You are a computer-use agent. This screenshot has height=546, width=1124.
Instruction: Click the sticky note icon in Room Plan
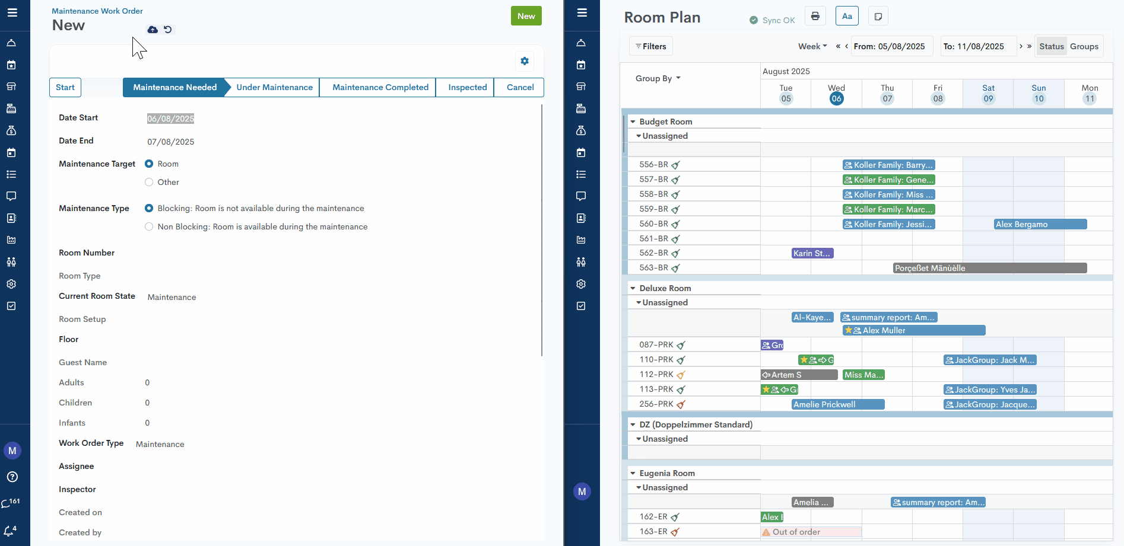click(878, 16)
